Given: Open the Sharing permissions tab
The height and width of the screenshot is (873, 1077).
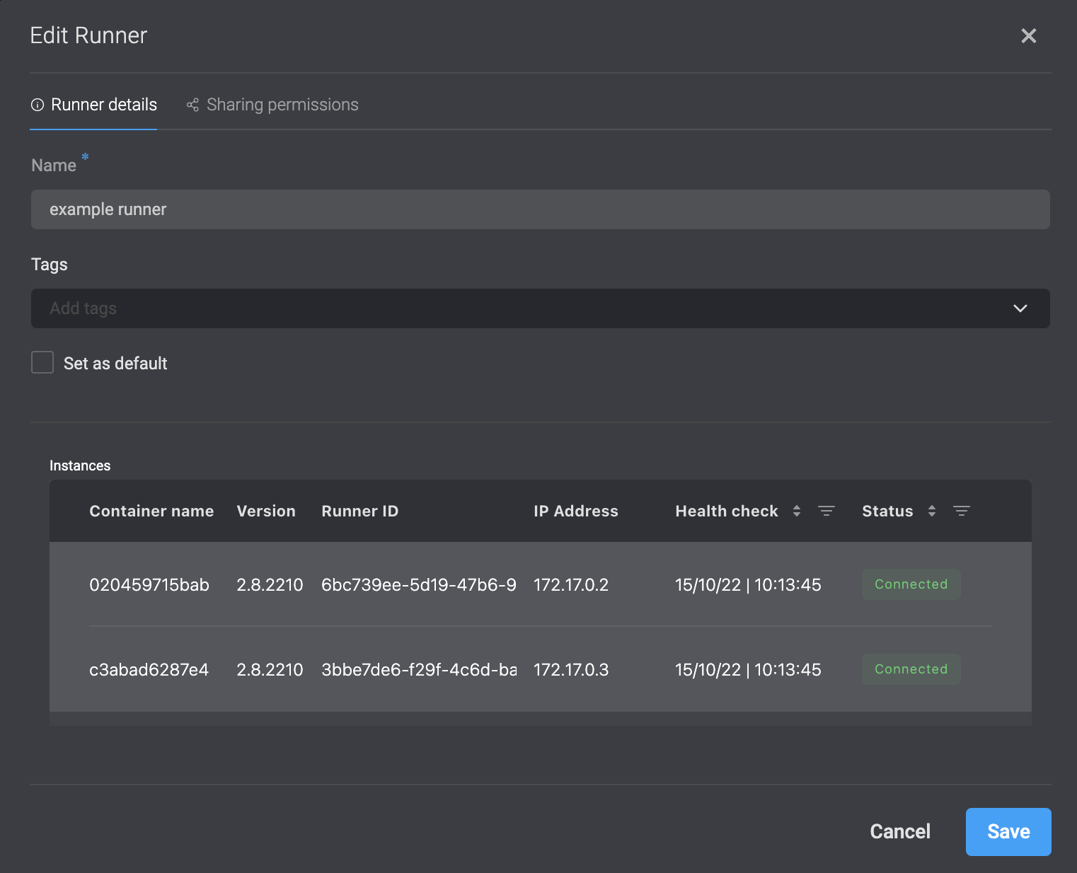Looking at the screenshot, I should (x=272, y=105).
